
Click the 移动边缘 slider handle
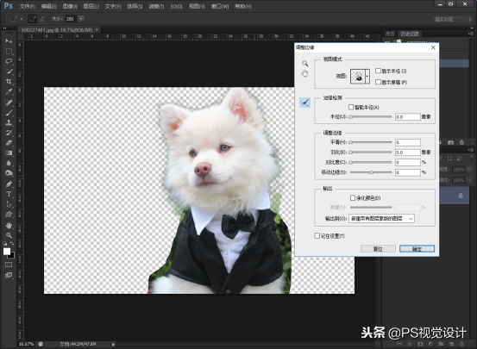[x=371, y=172]
